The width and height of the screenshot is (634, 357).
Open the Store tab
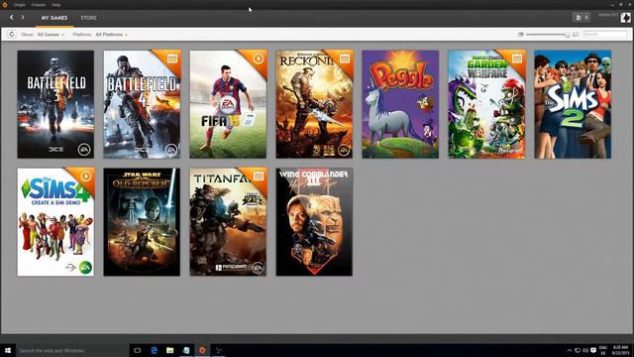(88, 18)
